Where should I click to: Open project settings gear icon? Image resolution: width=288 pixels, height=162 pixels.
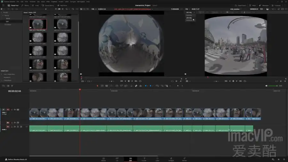[x=284, y=159]
